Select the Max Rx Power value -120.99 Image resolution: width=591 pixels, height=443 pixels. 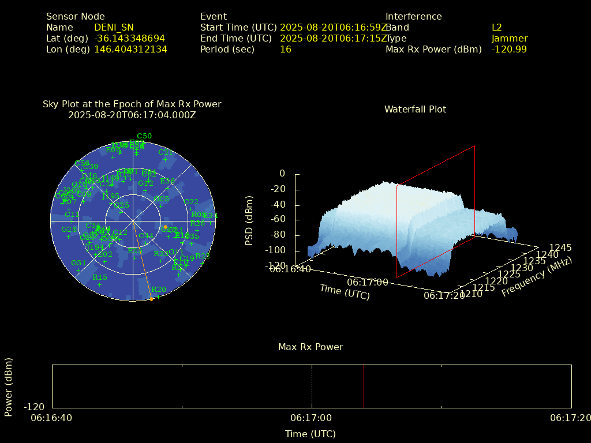coord(508,49)
